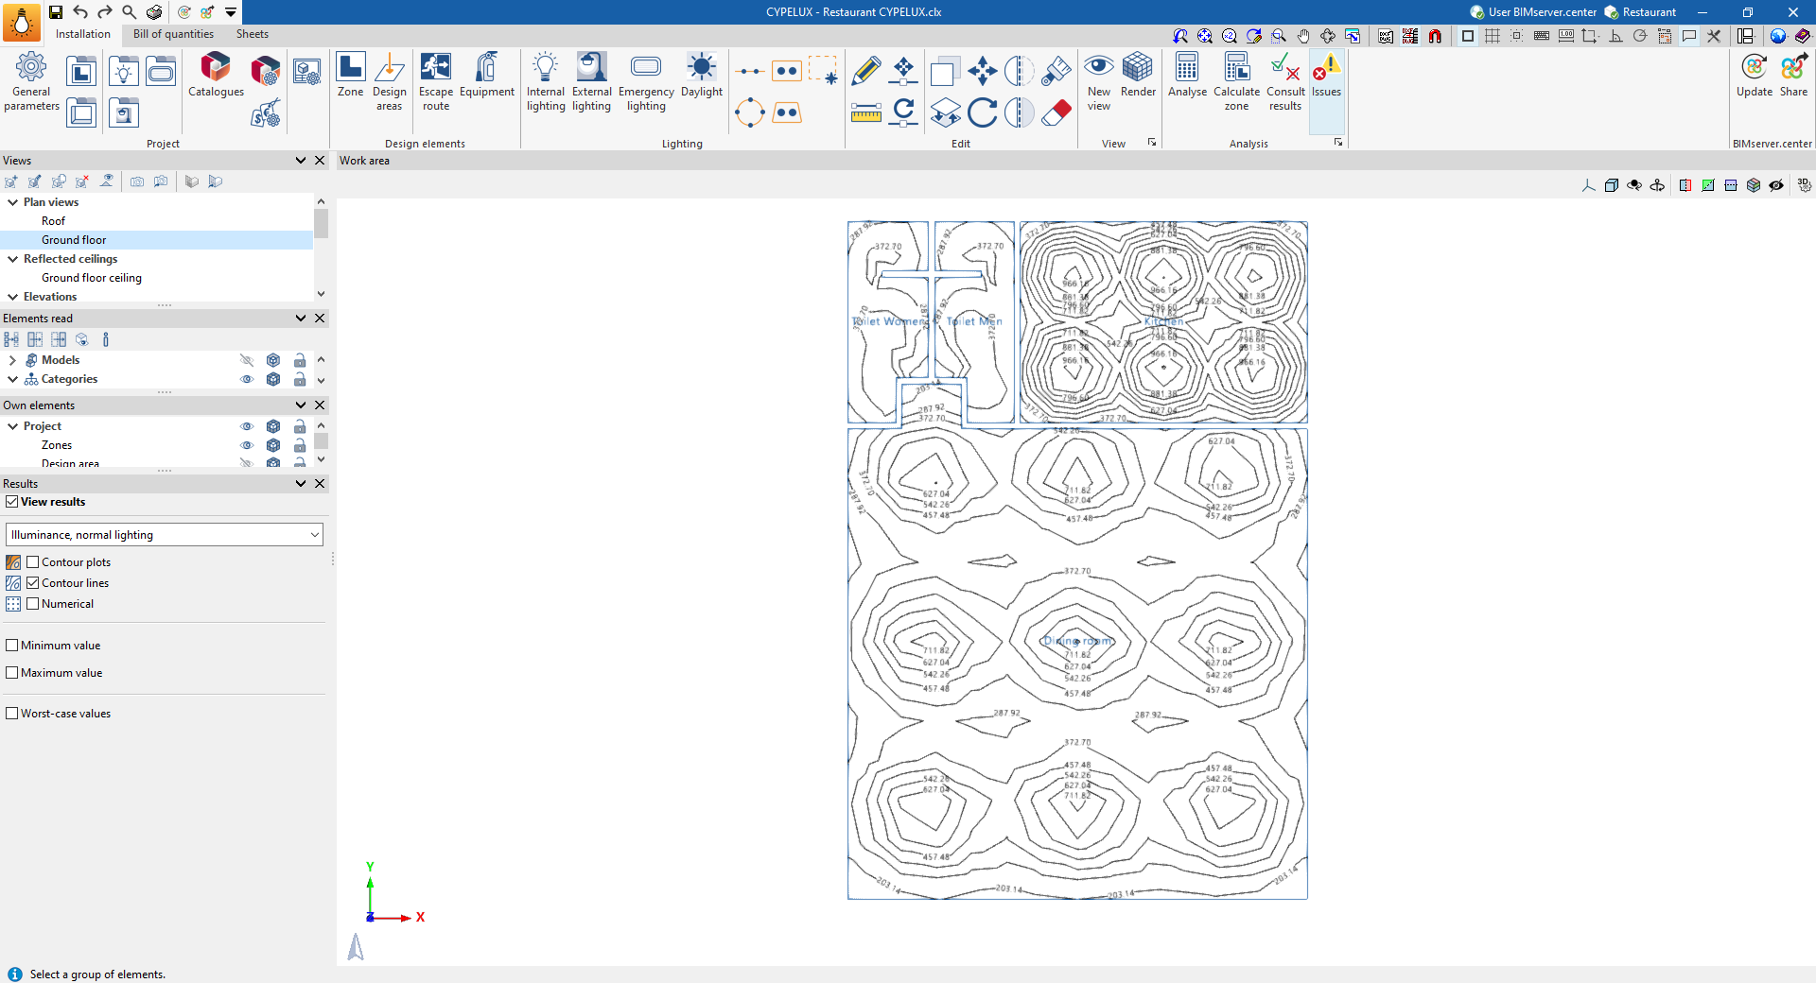Collapse the Reflected ceilings group
This screenshot has height=983, width=1816.
point(13,259)
